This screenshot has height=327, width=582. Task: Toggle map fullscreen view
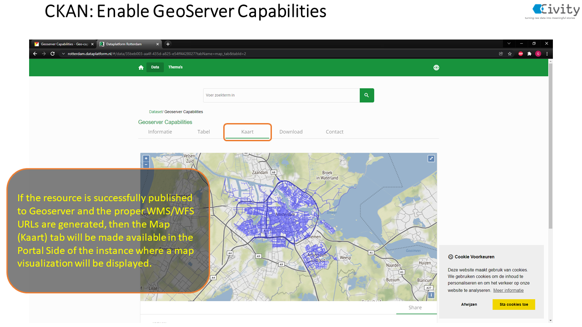pyautogui.click(x=431, y=159)
